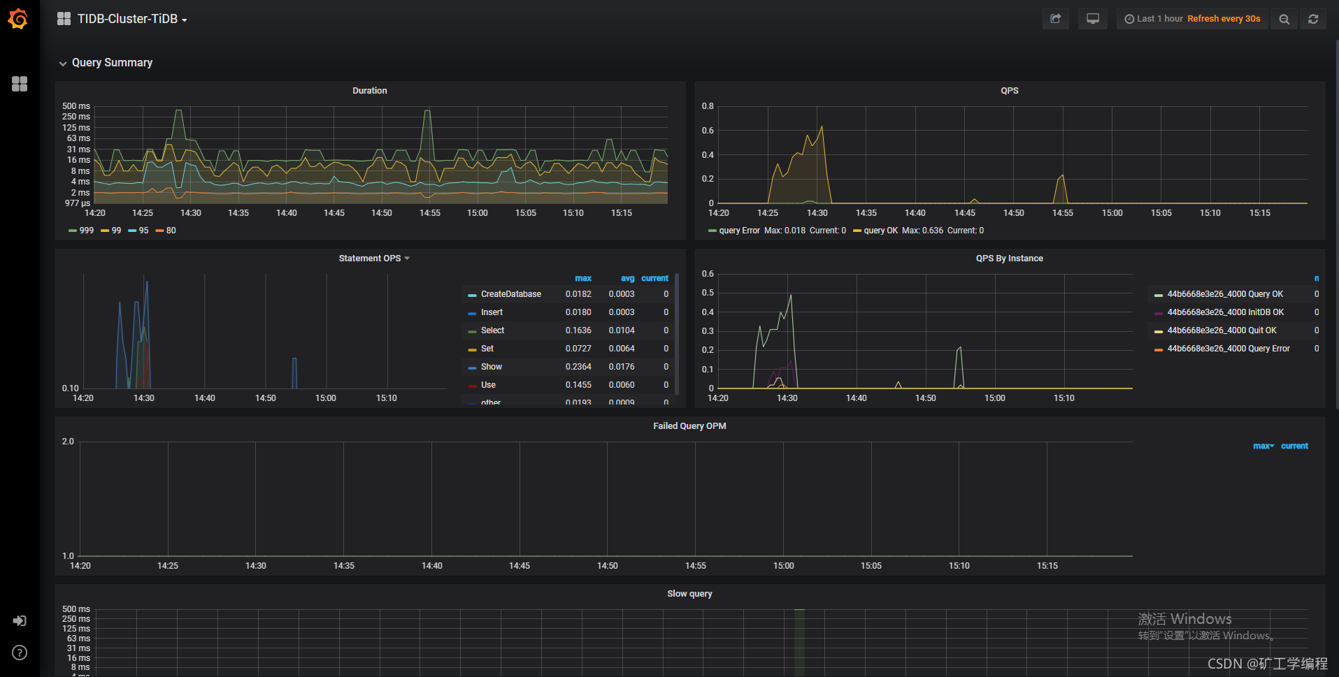
Task: Open color picker for Use series swatch
Action: 472,386
